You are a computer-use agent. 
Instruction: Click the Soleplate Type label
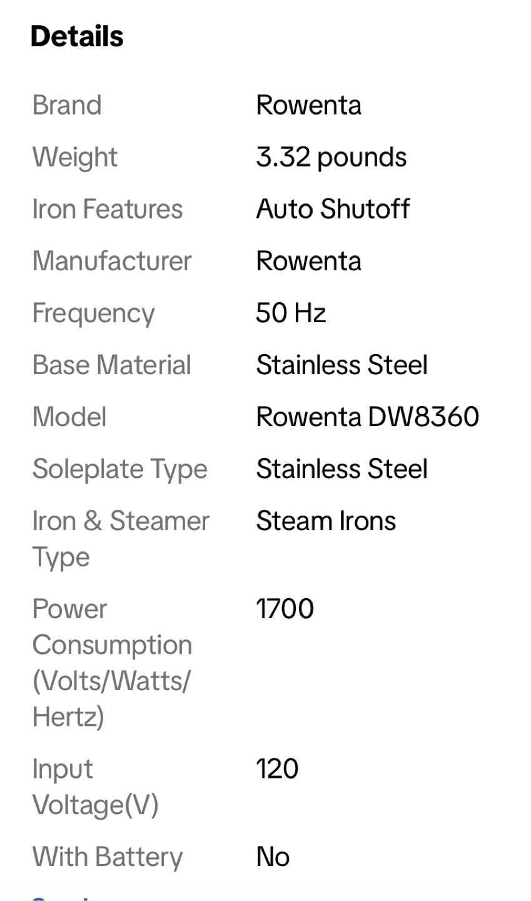tap(120, 469)
